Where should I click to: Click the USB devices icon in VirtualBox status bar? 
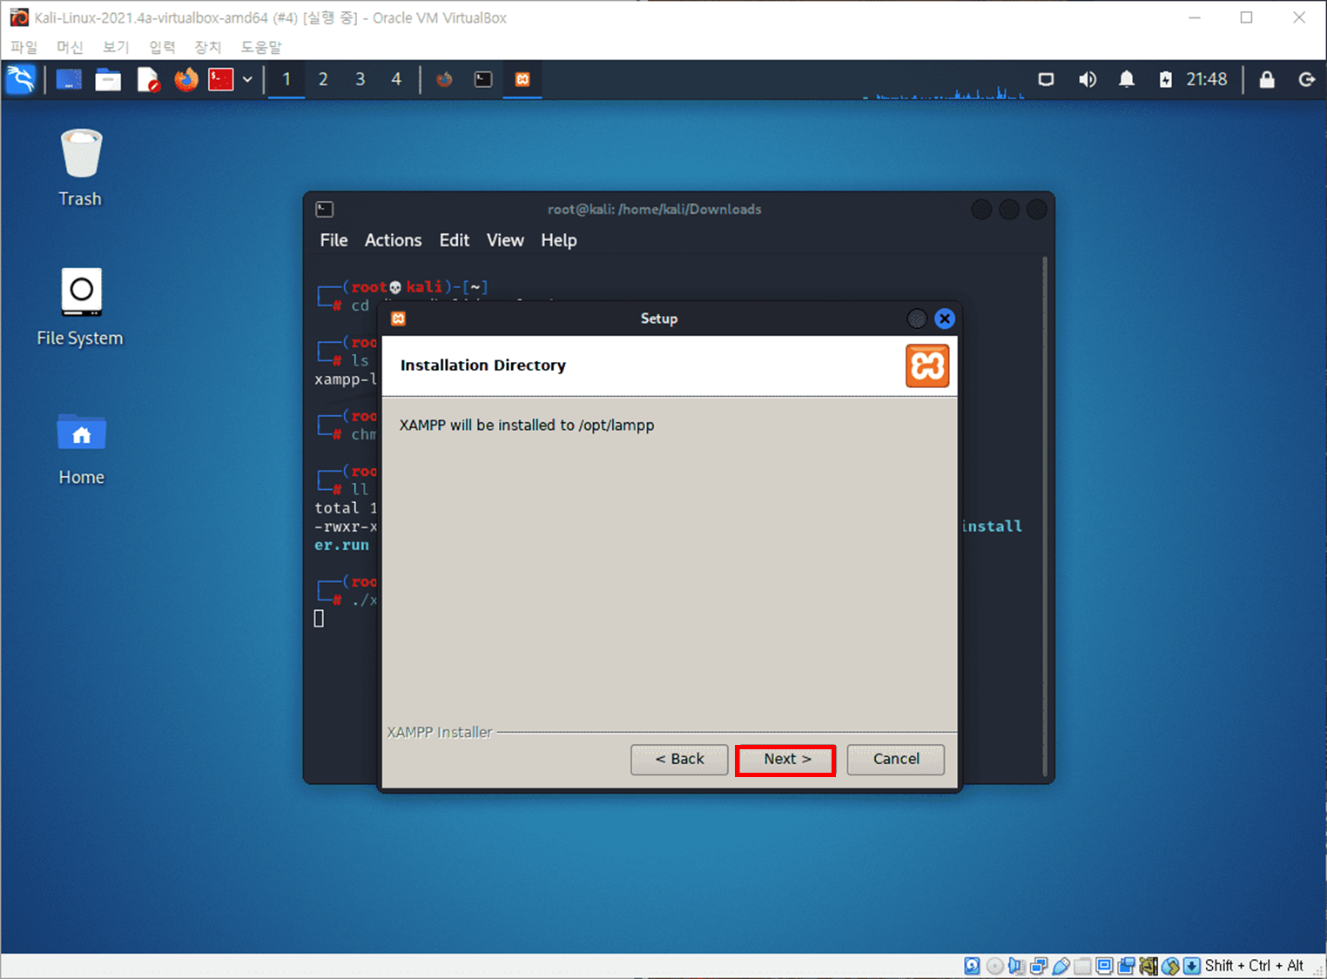click(x=1061, y=966)
